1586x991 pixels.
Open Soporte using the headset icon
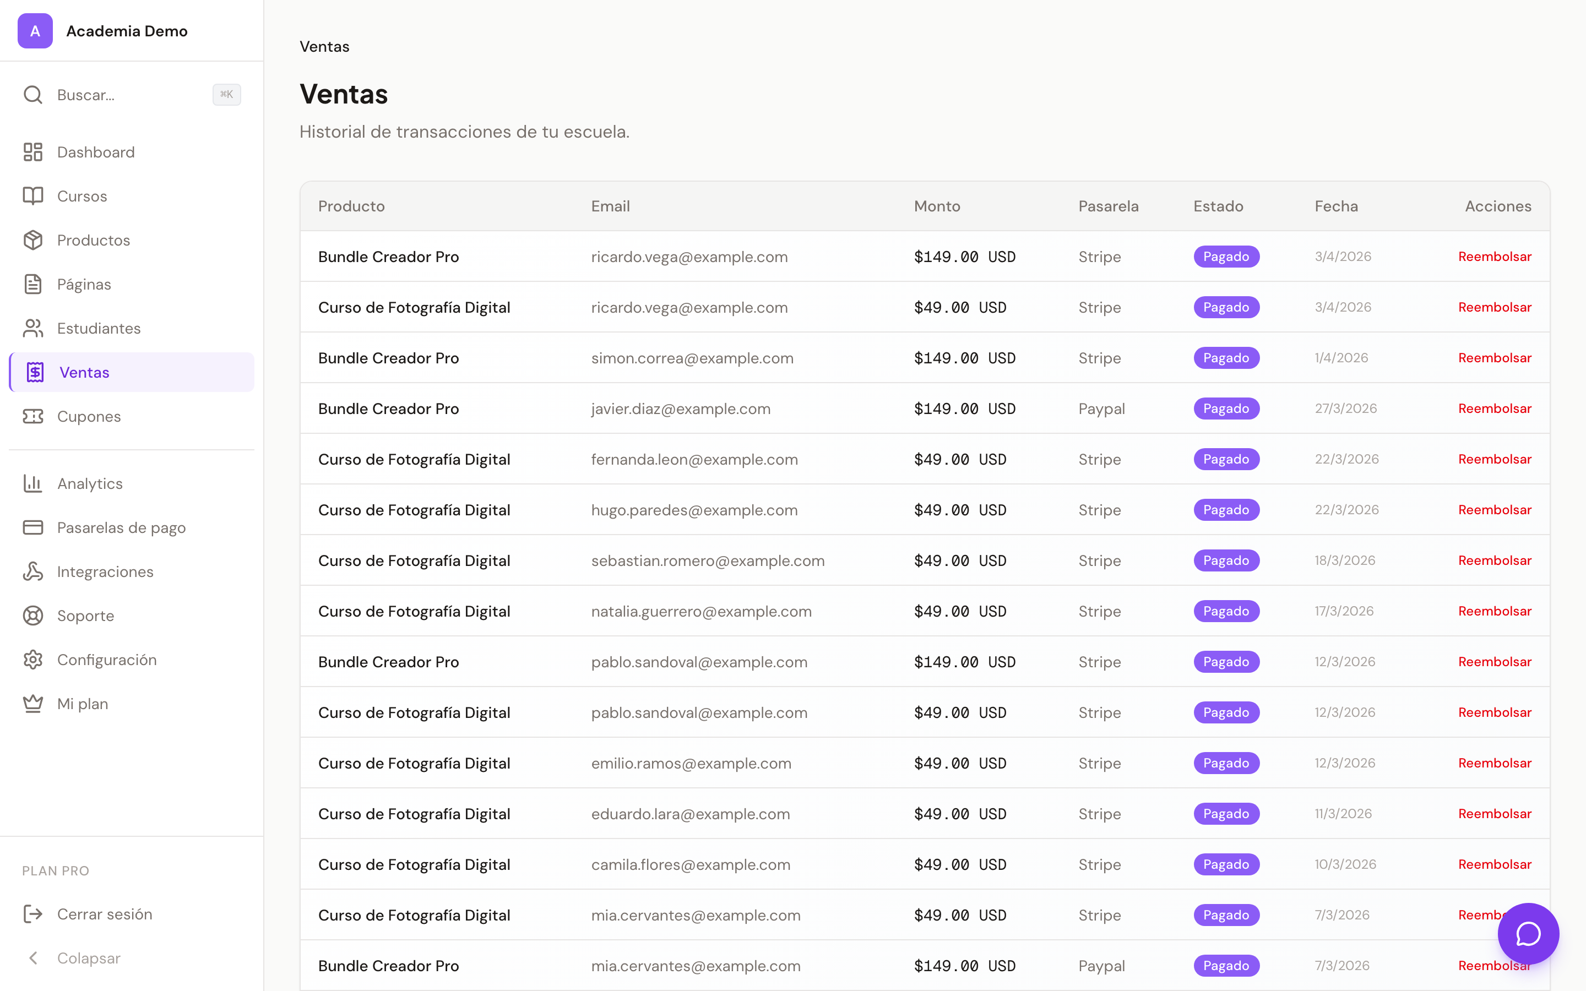pos(34,616)
